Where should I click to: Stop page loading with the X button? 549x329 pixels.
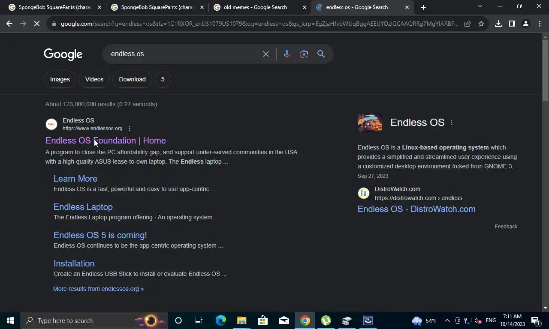[37, 24]
